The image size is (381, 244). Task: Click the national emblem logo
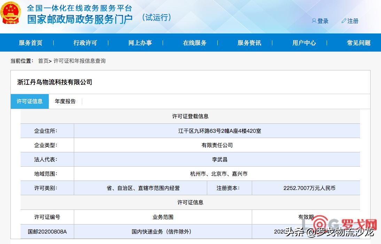(11, 13)
